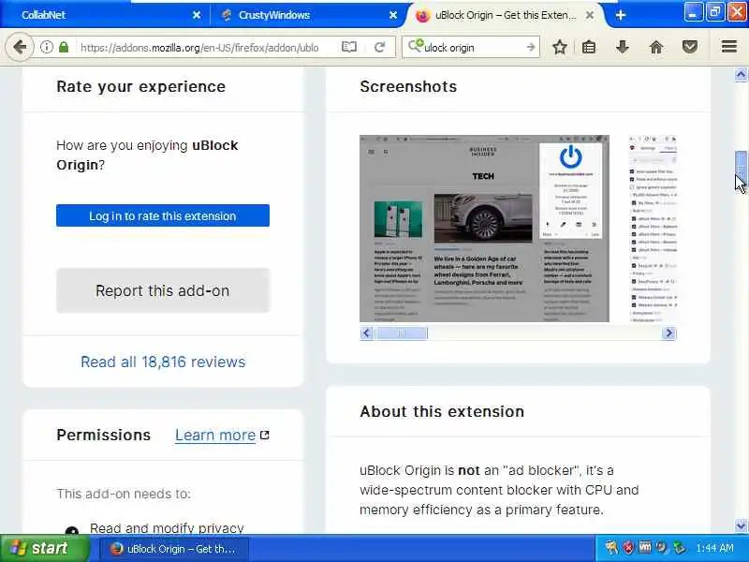The image size is (749, 562).
Task: Click the page scrollbar down arrow
Action: 741,525
